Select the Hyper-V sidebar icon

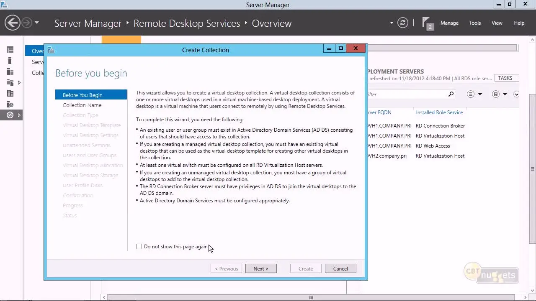pos(10,93)
